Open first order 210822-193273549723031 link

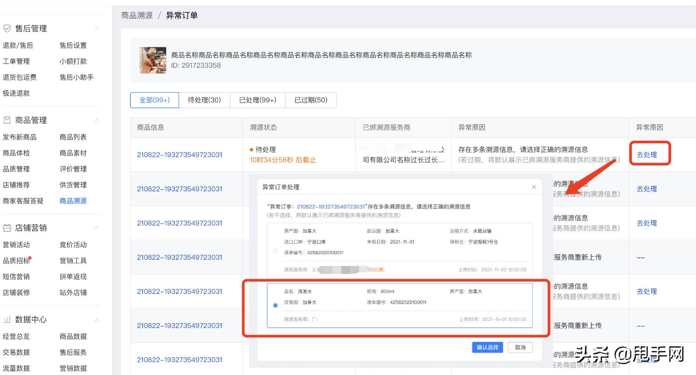tap(180, 155)
